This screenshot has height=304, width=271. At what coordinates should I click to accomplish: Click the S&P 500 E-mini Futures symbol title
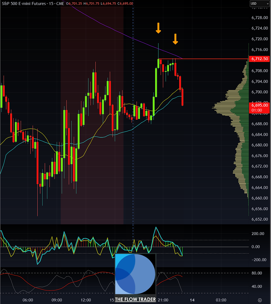pos(24,4)
